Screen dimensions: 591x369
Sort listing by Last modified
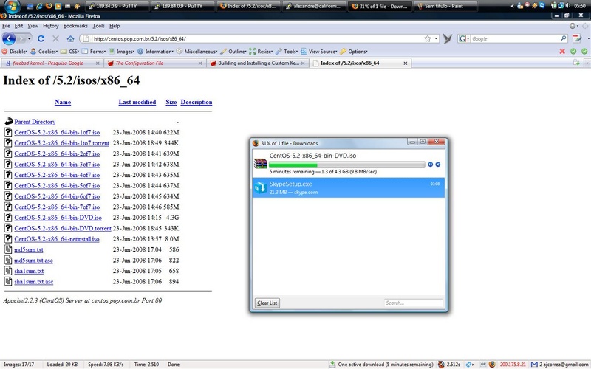click(137, 102)
